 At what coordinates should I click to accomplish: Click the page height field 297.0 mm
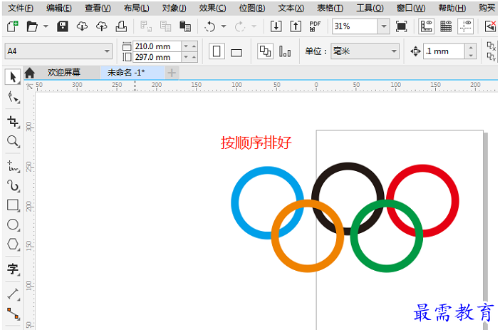[x=157, y=57]
